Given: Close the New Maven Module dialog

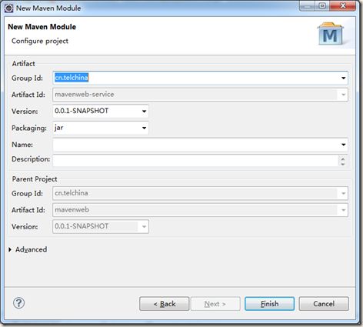Looking at the screenshot, I should 343,6.
